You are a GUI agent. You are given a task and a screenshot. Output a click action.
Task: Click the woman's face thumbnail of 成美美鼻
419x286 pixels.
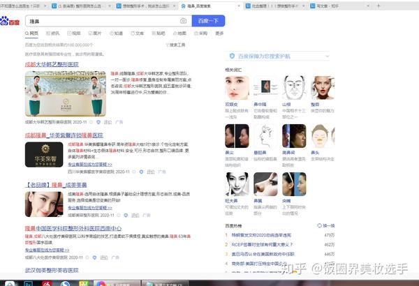[x=44, y=204]
